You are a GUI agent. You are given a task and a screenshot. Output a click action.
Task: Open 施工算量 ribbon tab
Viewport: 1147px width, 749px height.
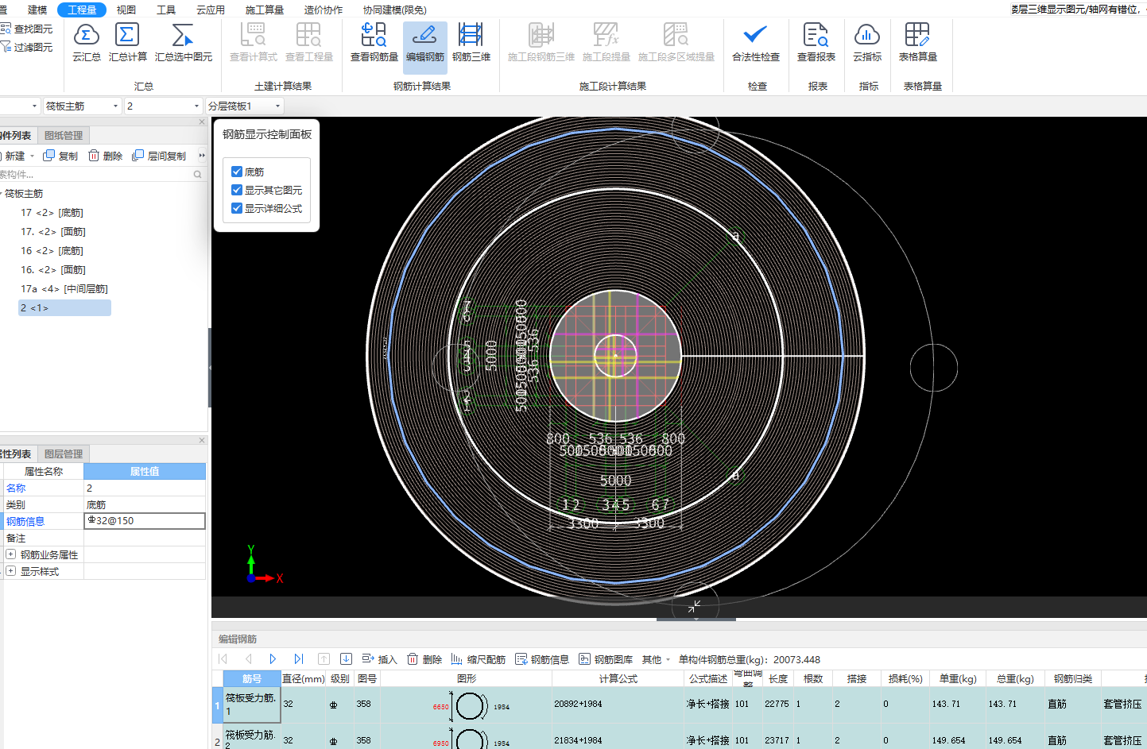[x=265, y=10]
